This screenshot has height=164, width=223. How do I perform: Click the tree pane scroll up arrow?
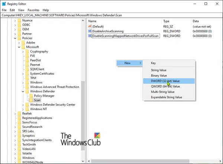pos(83,20)
